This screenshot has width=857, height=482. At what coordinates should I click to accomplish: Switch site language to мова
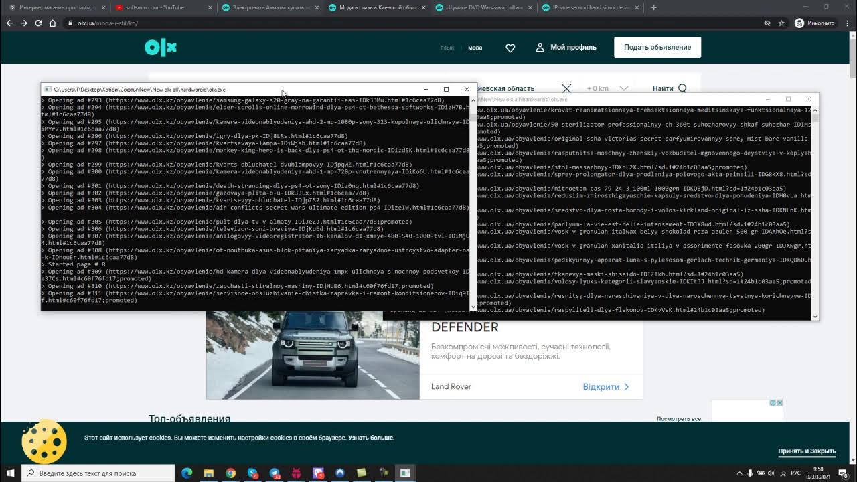pos(475,48)
